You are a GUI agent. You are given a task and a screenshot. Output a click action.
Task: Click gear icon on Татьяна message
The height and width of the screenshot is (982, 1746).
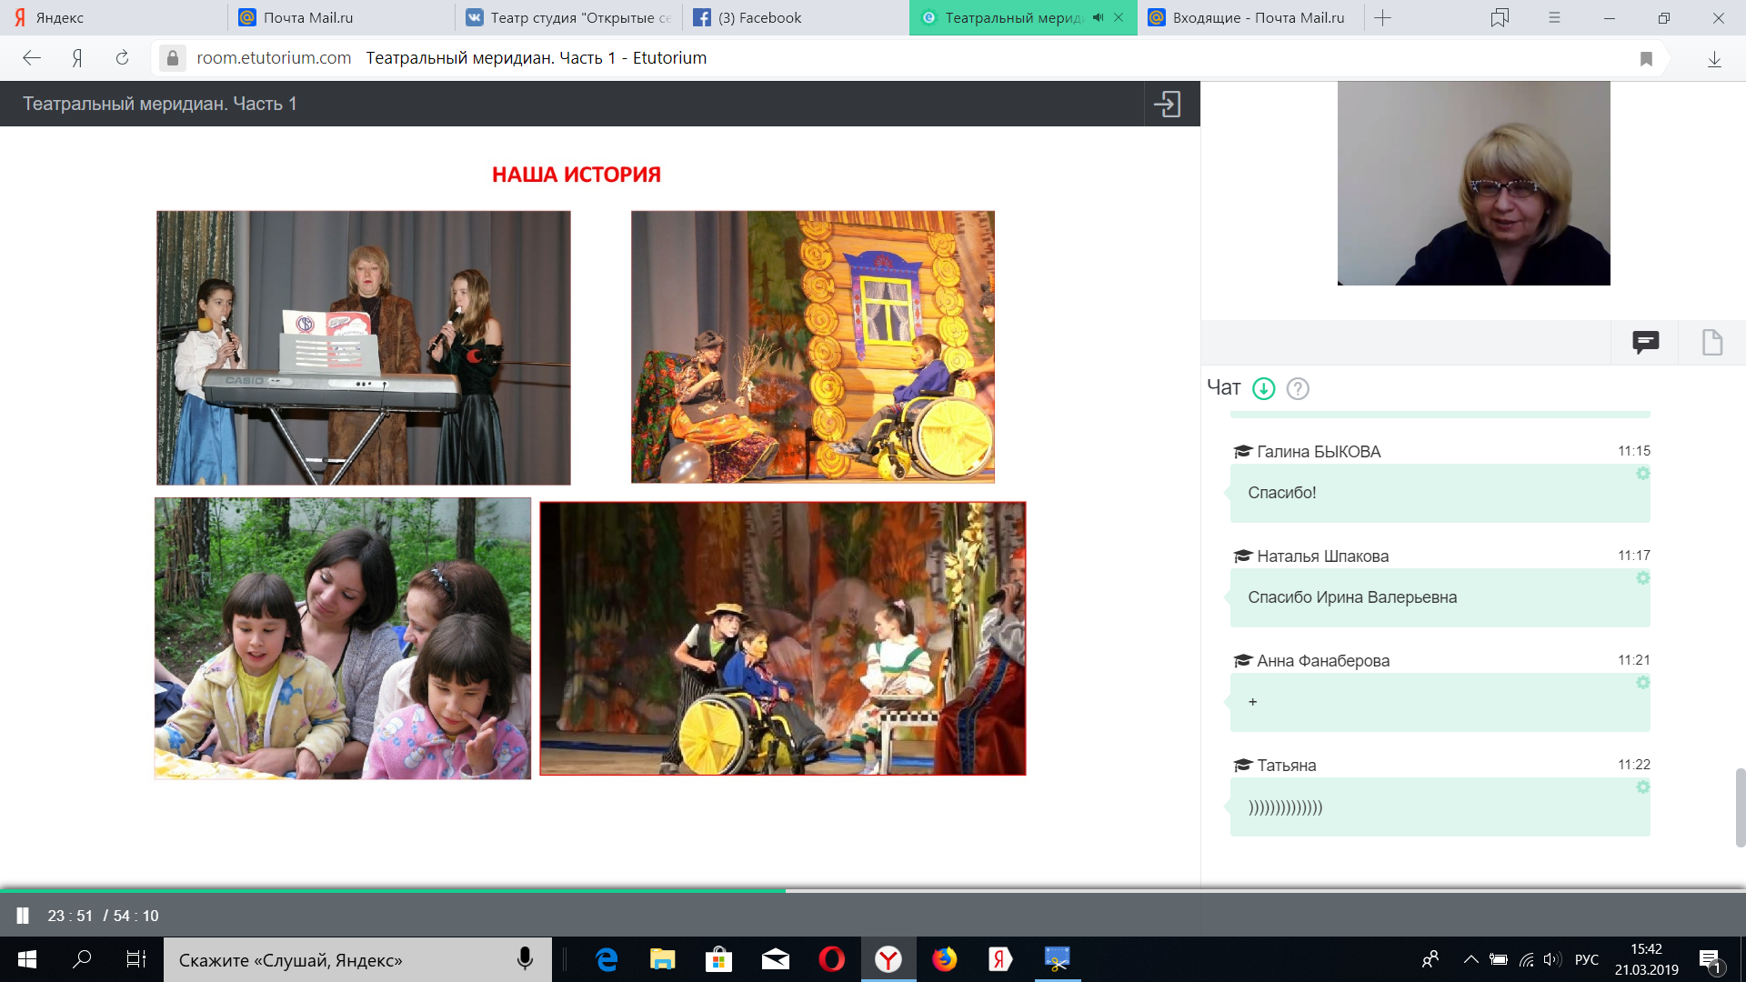click(x=1642, y=787)
